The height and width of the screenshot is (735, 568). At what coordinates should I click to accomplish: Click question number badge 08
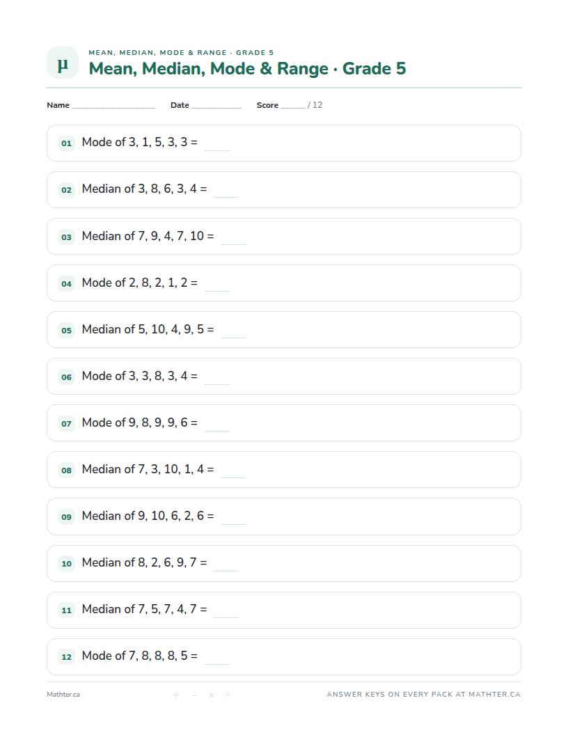click(67, 470)
